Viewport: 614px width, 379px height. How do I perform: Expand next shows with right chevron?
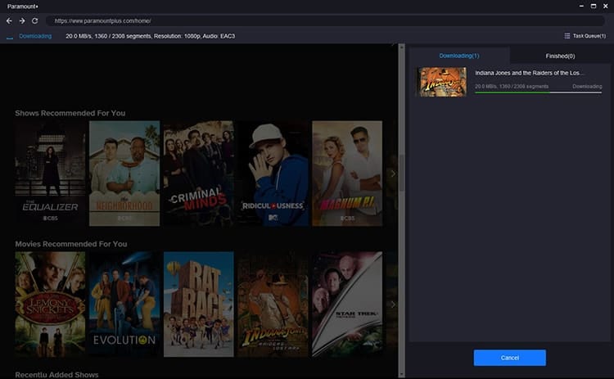(x=393, y=174)
